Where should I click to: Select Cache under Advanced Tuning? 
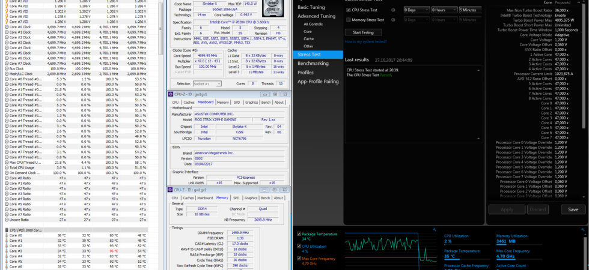click(x=309, y=39)
